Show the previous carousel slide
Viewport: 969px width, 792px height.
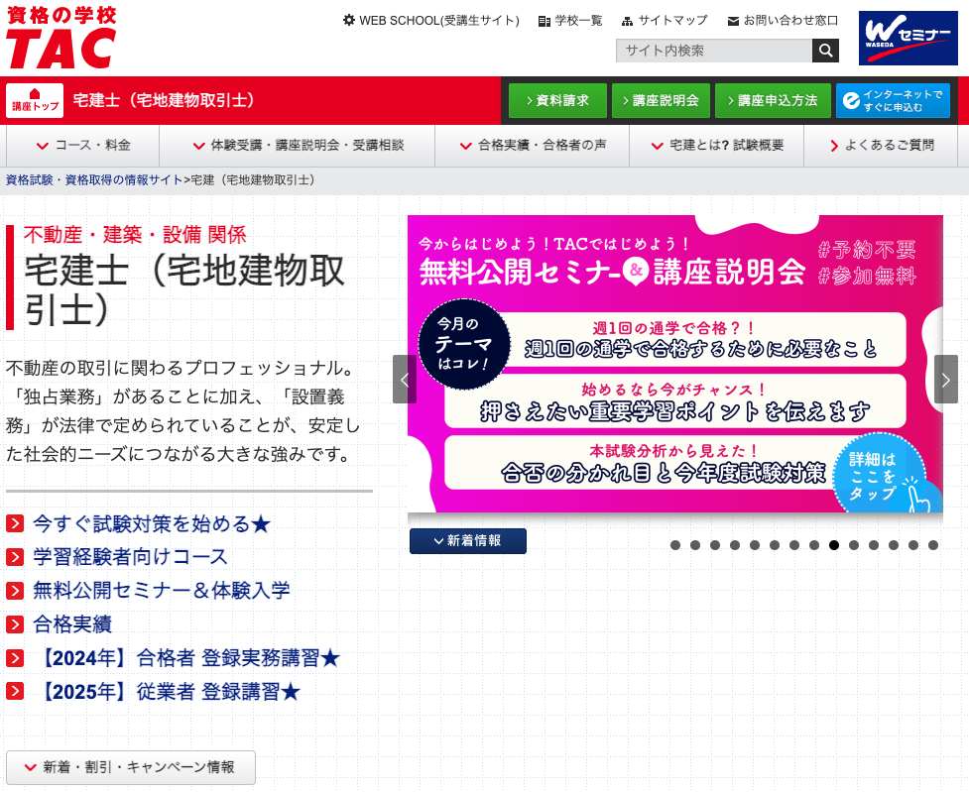(x=404, y=380)
